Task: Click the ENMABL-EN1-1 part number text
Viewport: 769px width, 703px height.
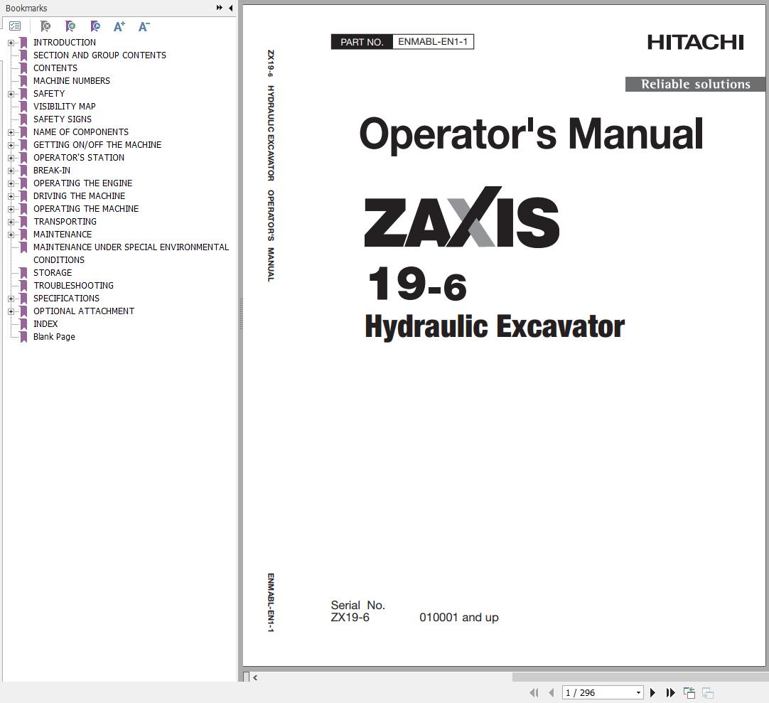Action: click(x=433, y=42)
